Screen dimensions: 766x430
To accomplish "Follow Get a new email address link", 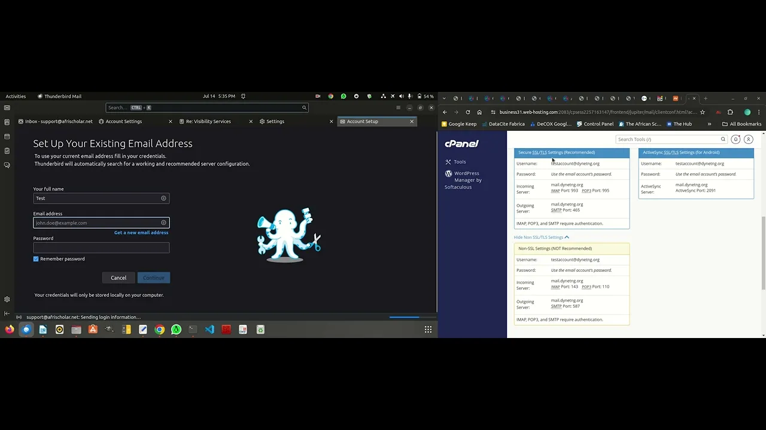I will (x=141, y=233).
